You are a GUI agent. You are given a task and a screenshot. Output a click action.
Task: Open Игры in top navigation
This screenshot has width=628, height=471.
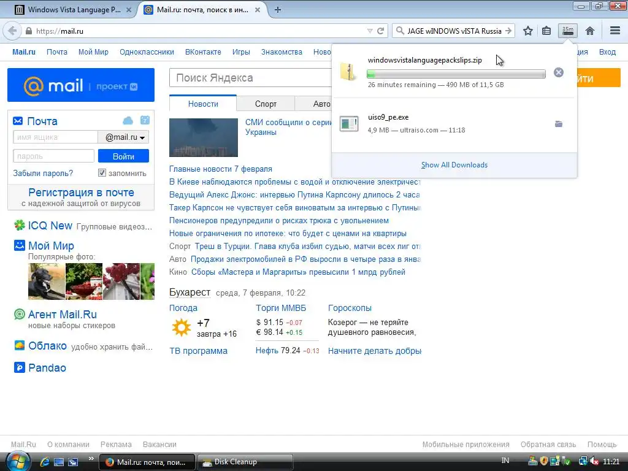tap(241, 52)
